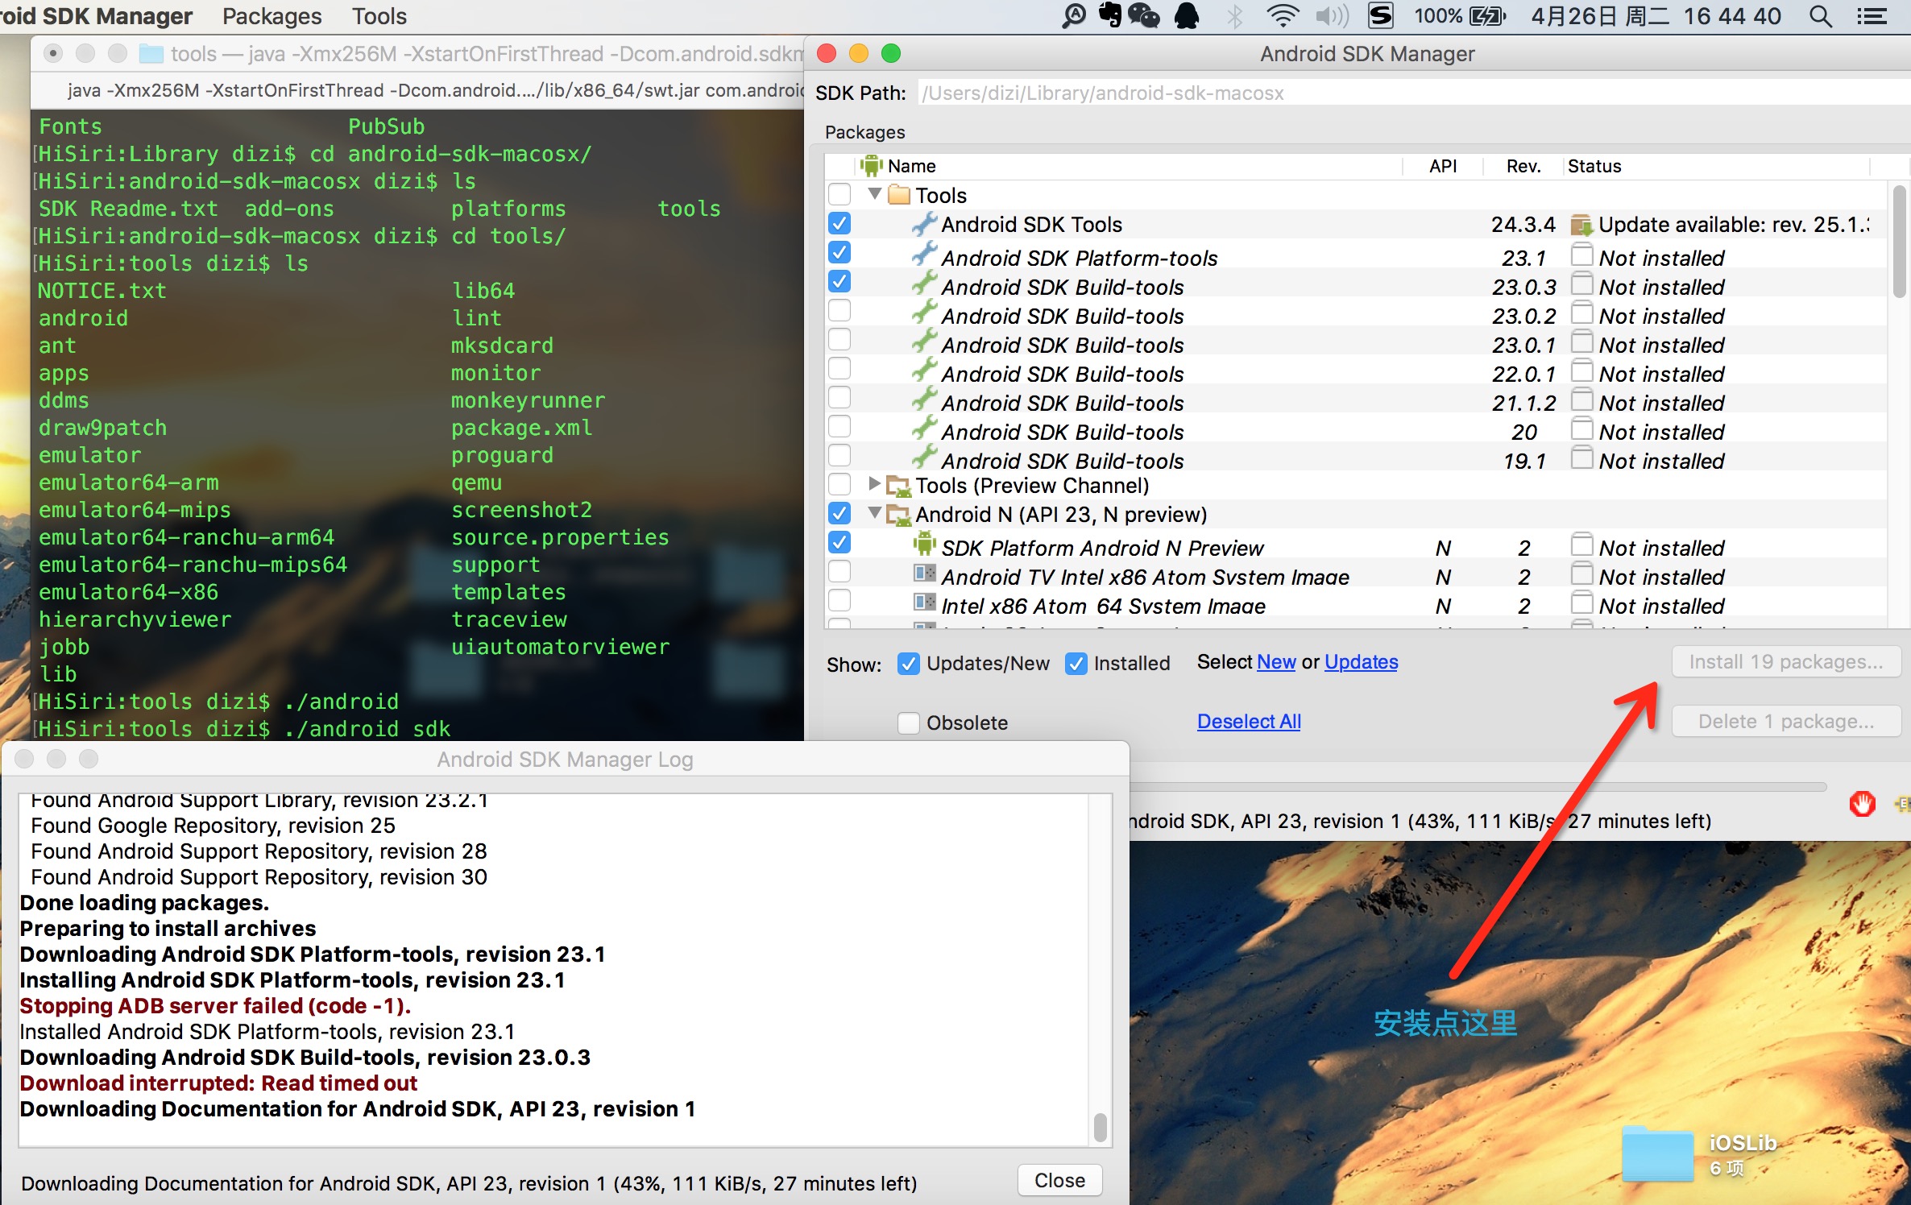The height and width of the screenshot is (1205, 1911).
Task: Click the Android SDK Tools wrench icon
Action: [924, 224]
